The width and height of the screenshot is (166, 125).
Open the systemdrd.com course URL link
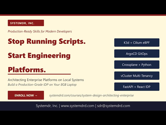[92, 95]
